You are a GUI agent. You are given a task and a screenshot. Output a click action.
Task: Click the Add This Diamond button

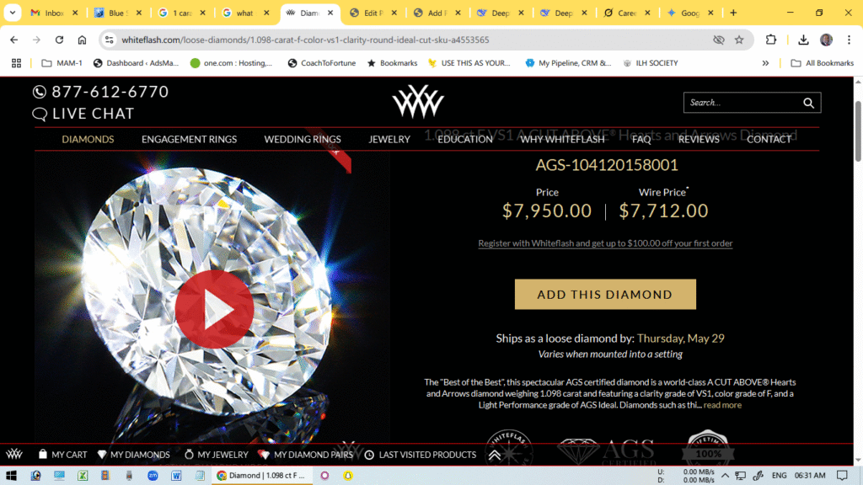(605, 294)
